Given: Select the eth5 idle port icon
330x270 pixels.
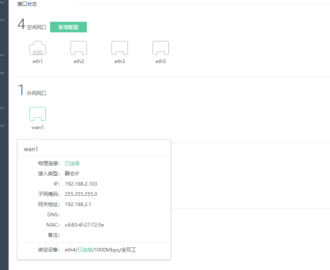Looking at the screenshot, I should (161, 48).
